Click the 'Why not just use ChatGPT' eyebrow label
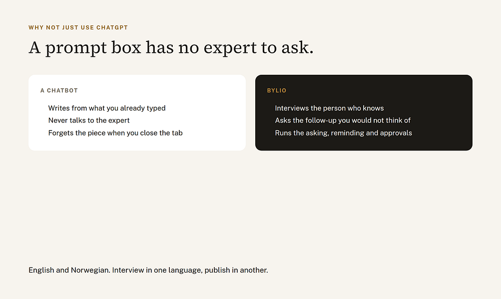This screenshot has height=299, width=501. (78, 27)
